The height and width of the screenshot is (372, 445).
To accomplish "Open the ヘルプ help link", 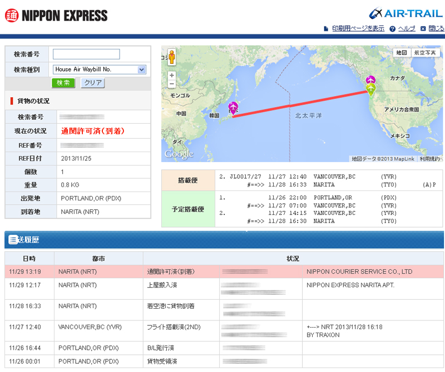I will tap(407, 29).
